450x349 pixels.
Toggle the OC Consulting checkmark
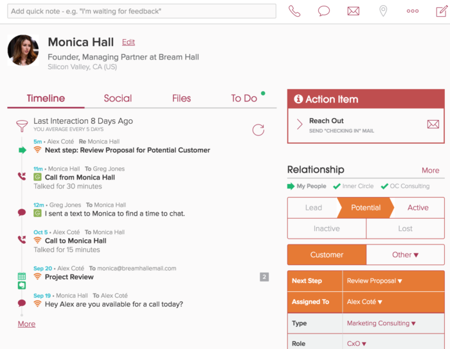click(384, 186)
